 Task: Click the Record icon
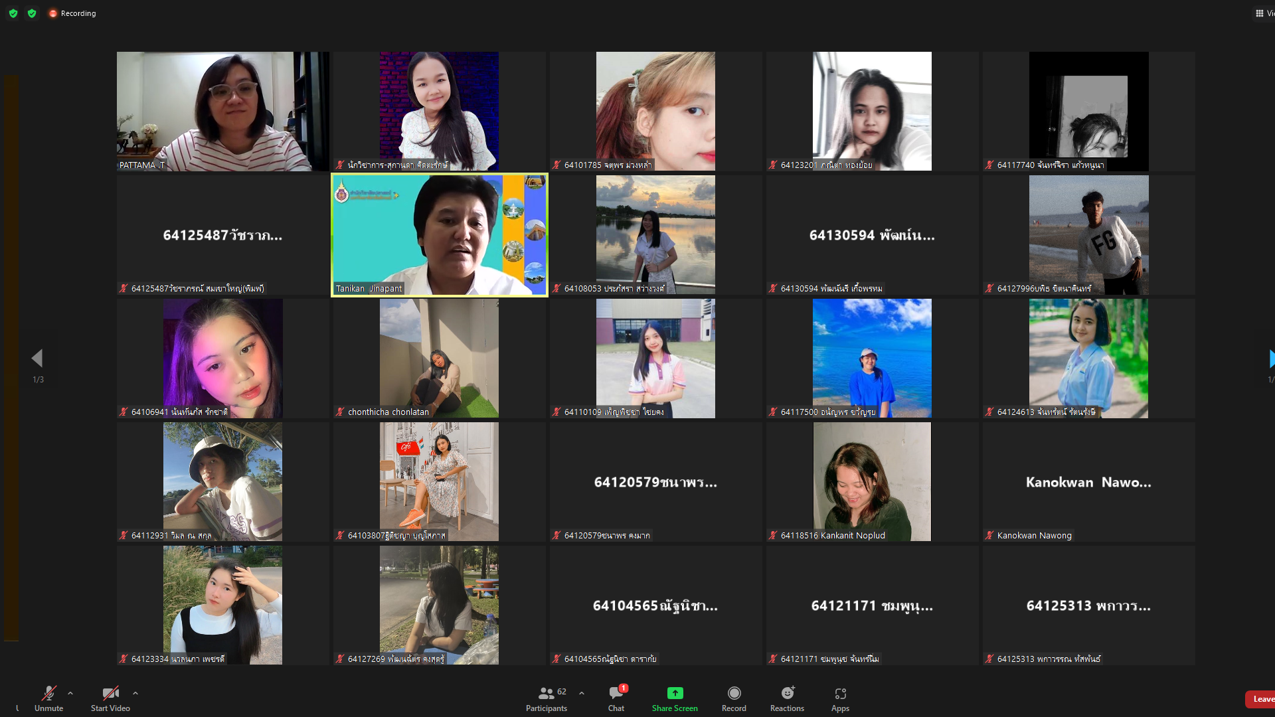734,693
